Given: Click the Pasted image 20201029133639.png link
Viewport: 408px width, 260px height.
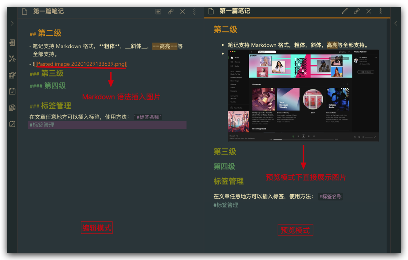Looking at the screenshot, I should 81,64.
